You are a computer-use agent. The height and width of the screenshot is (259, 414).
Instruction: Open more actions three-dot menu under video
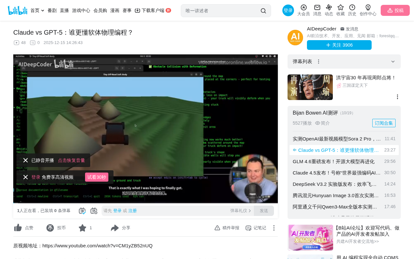274,228
